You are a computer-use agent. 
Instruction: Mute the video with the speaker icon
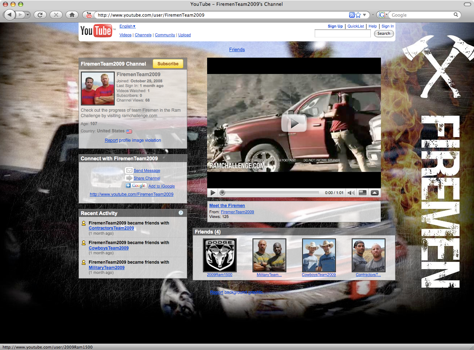pos(351,193)
